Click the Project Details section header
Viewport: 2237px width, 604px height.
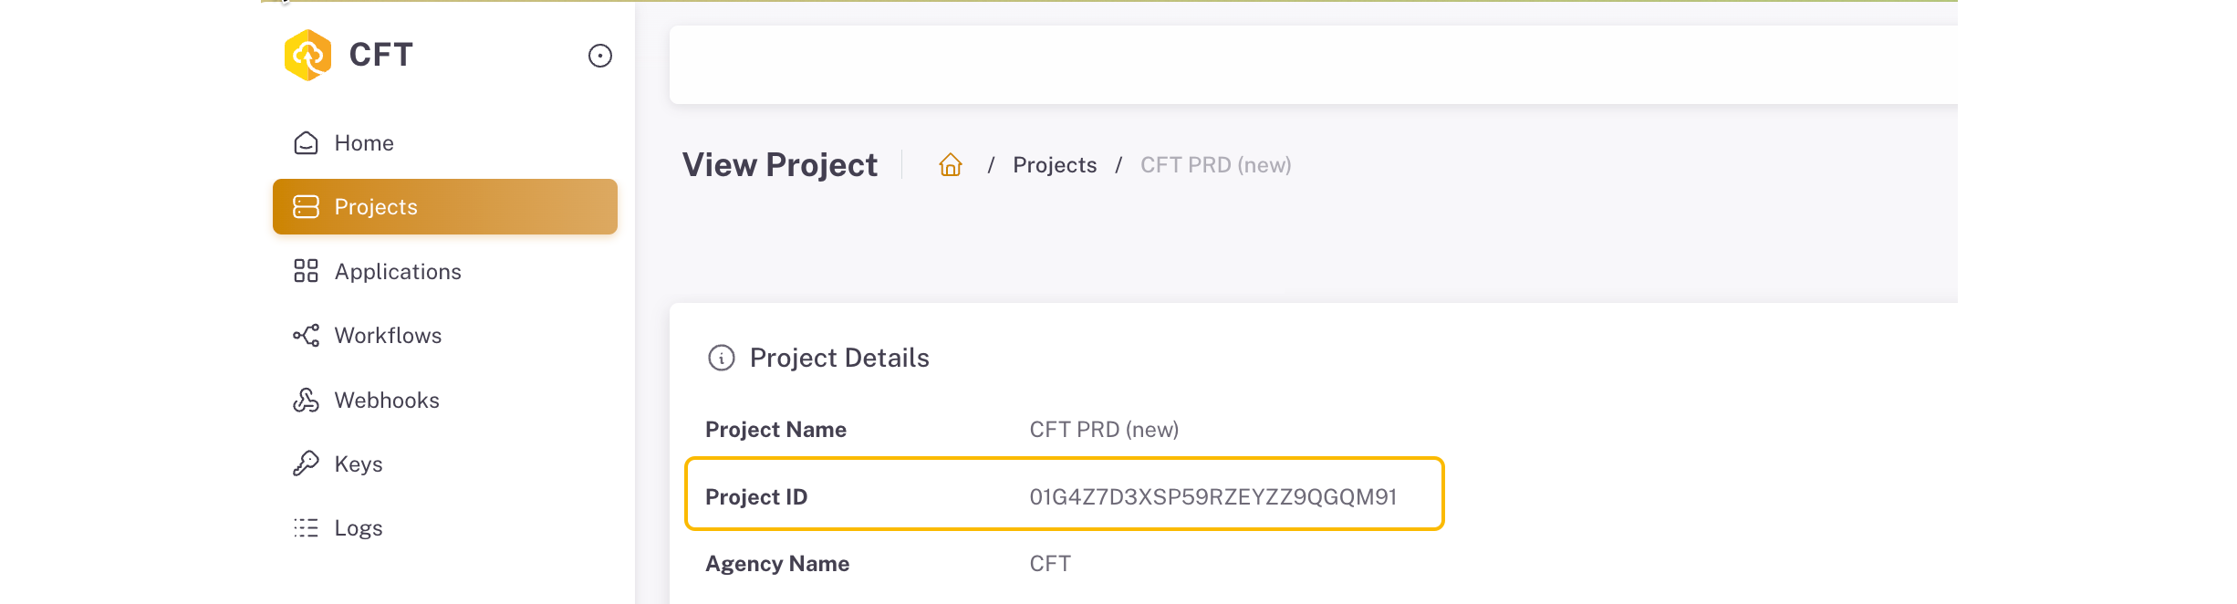pos(839,358)
